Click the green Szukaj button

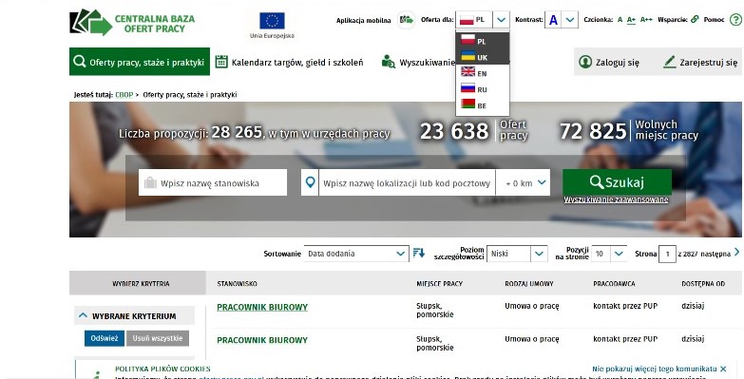coord(617,182)
